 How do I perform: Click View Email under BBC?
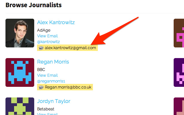[47, 75]
